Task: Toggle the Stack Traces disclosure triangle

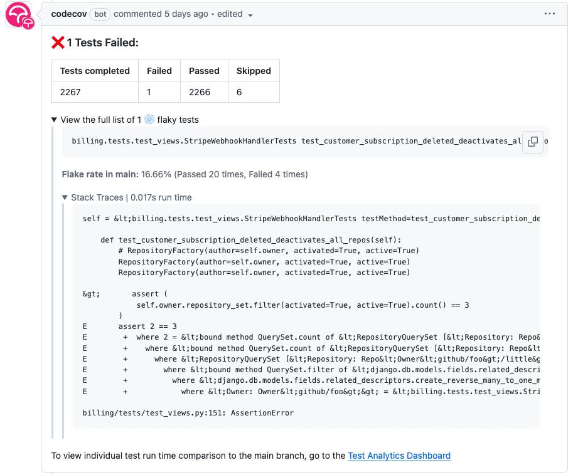Action: pyautogui.click(x=65, y=197)
